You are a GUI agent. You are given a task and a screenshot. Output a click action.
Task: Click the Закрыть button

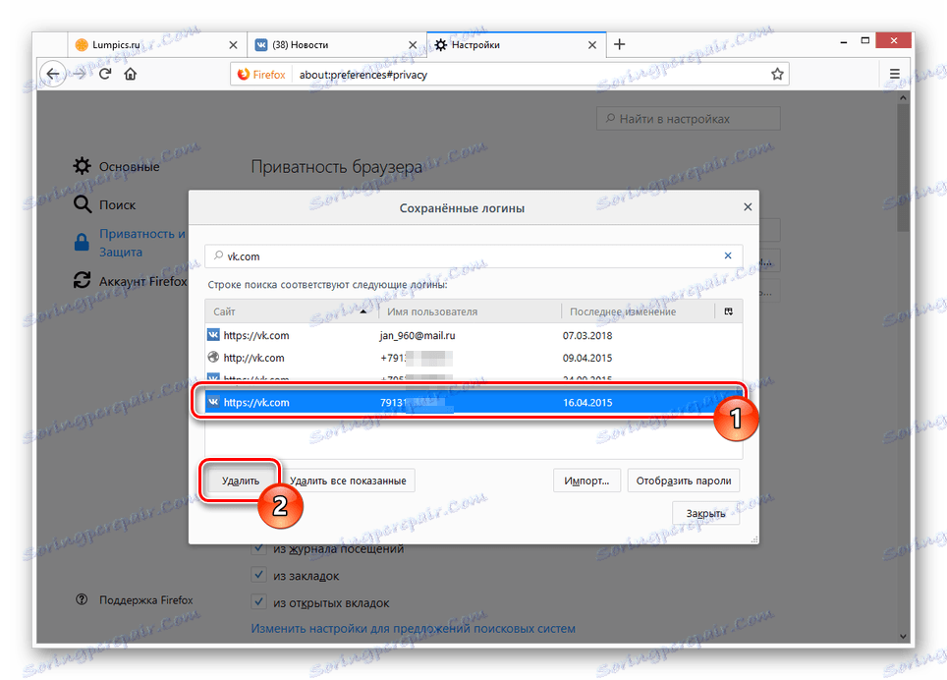(x=705, y=513)
